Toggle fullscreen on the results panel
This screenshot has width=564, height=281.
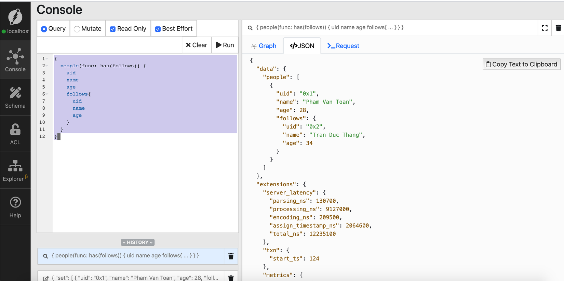tap(545, 28)
